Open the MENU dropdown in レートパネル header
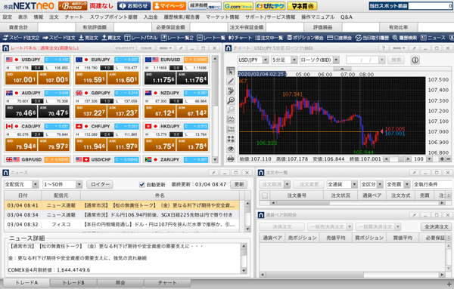This screenshot has height=289, width=454. (166, 48)
